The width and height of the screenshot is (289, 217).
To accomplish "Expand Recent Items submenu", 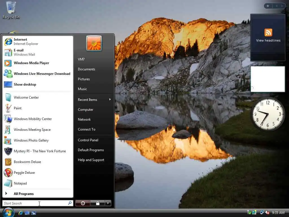I will [x=94, y=100].
